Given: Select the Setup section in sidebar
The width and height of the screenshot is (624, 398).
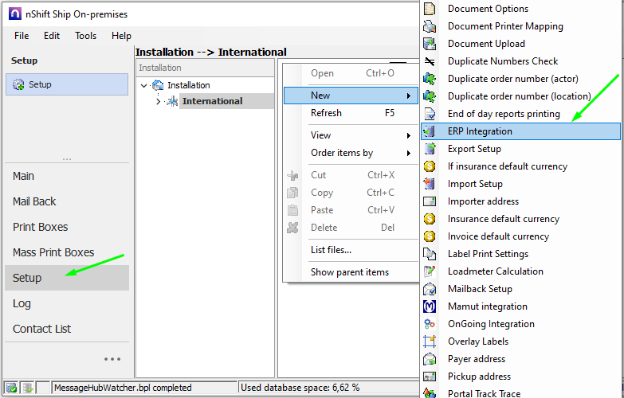Looking at the screenshot, I should (x=67, y=278).
